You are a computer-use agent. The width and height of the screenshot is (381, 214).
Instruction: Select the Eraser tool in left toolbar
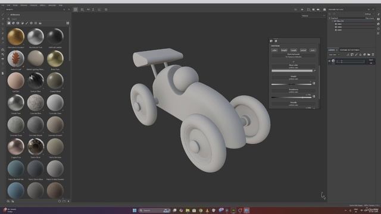tap(2, 19)
